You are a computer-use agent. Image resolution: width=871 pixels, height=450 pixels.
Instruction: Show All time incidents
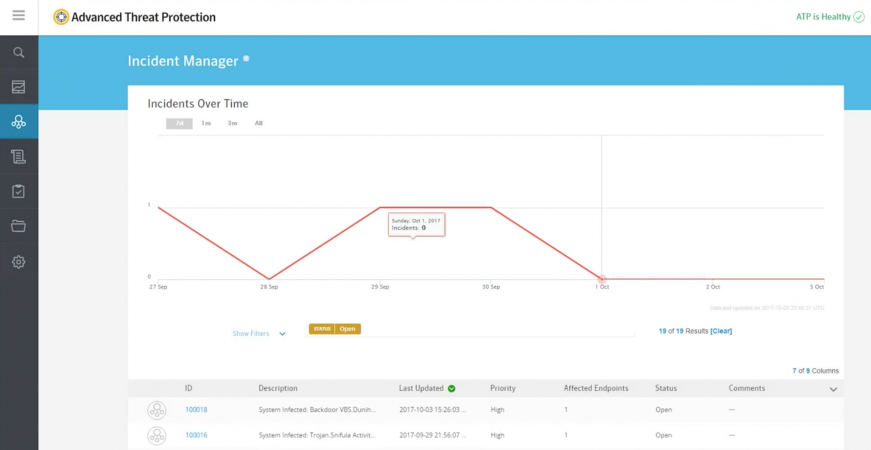coord(259,123)
